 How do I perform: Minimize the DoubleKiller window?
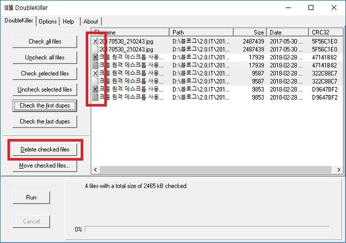pyautogui.click(x=288, y=7)
